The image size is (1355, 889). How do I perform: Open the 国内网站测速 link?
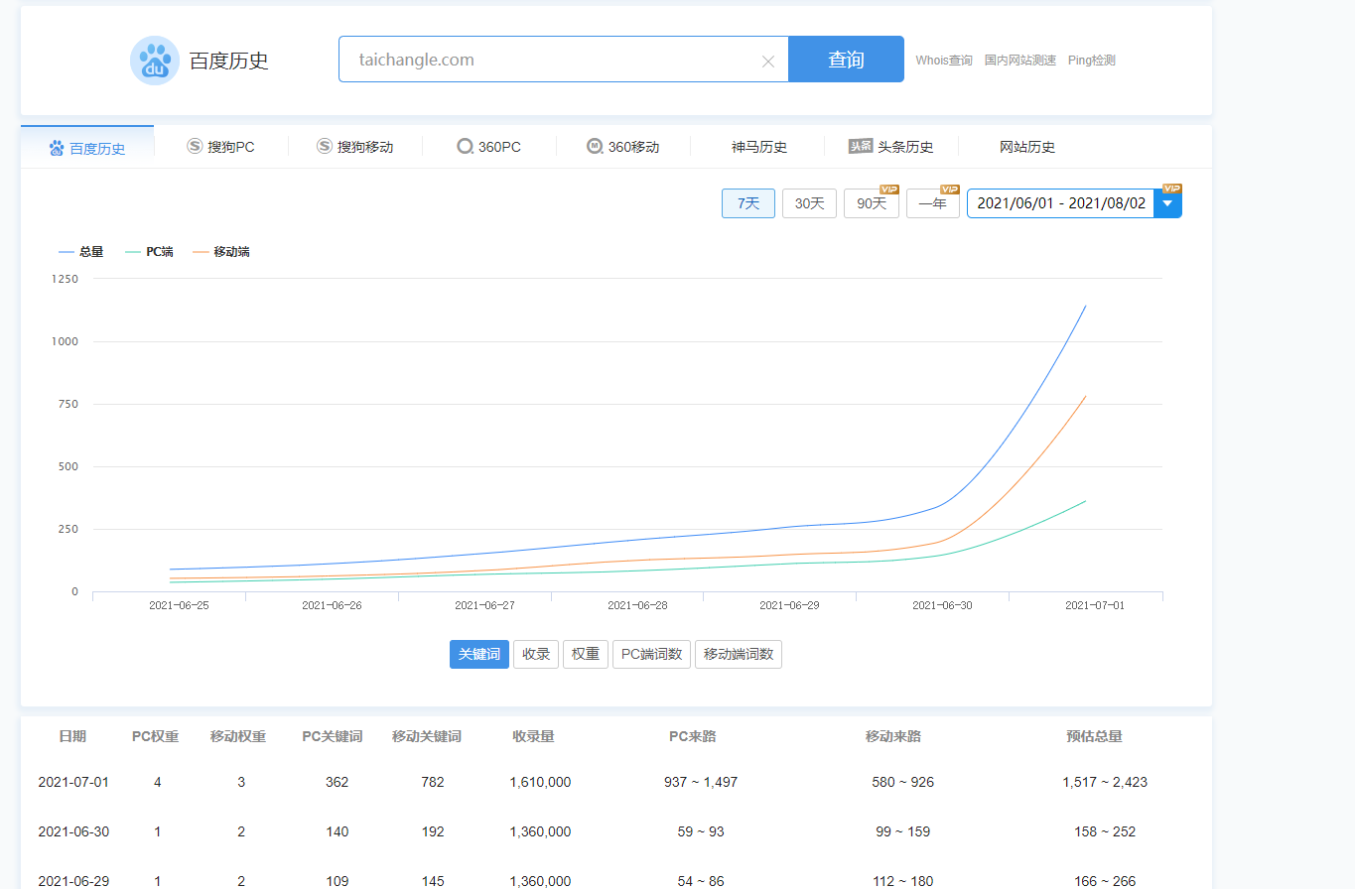(1020, 61)
